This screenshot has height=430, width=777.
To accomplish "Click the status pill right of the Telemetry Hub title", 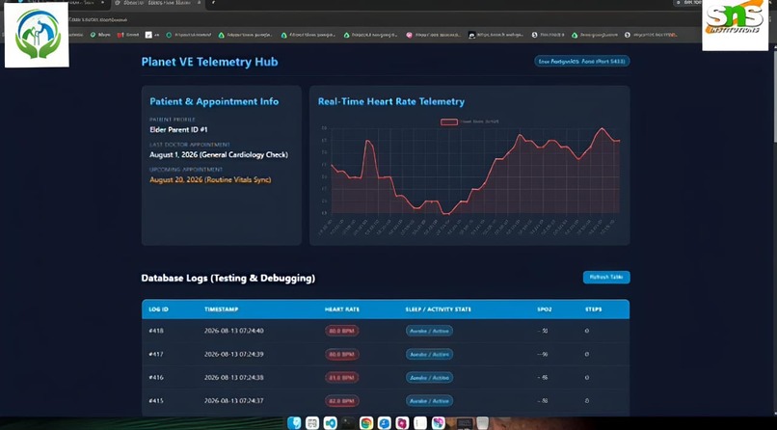I will [581, 62].
